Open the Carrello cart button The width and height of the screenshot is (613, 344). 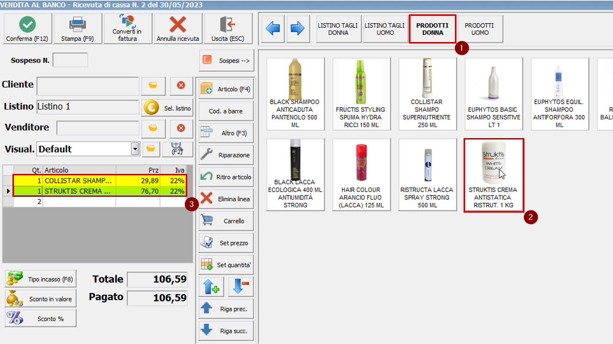click(226, 221)
